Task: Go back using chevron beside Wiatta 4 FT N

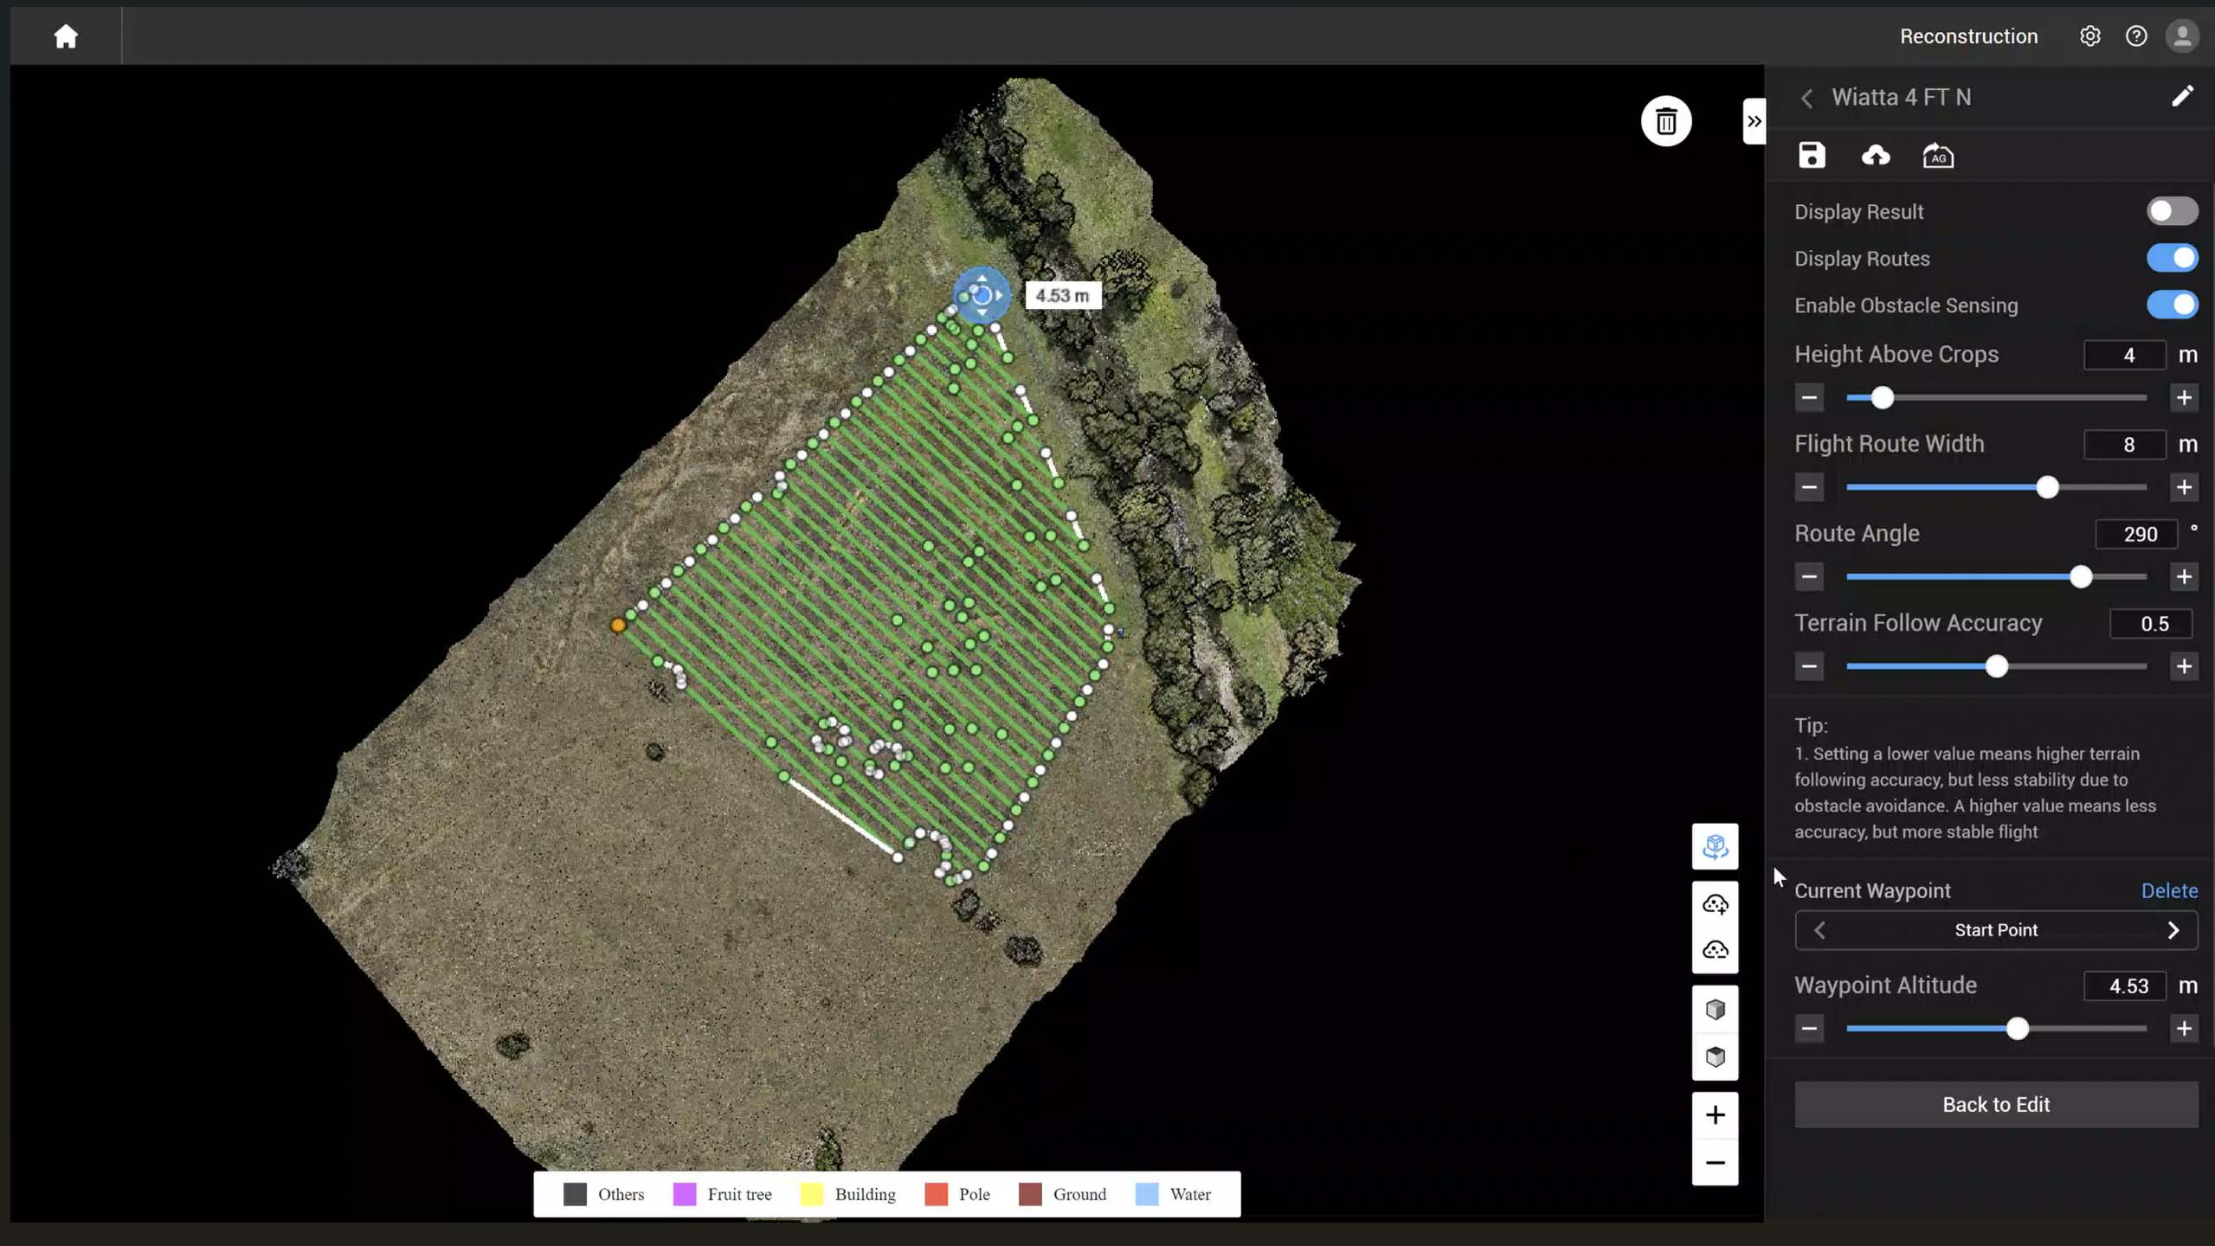Action: point(1807,98)
